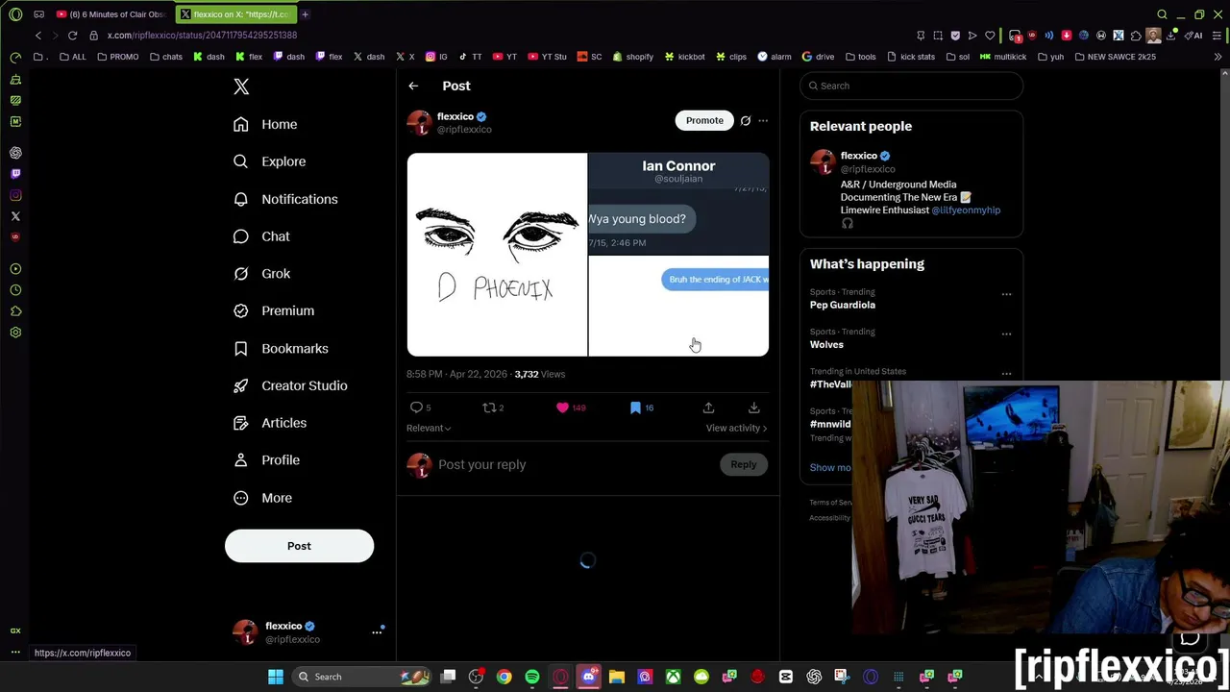Switch to the Clair Obscur YouTube tab
This screenshot has height=692, width=1230.
click(111, 14)
